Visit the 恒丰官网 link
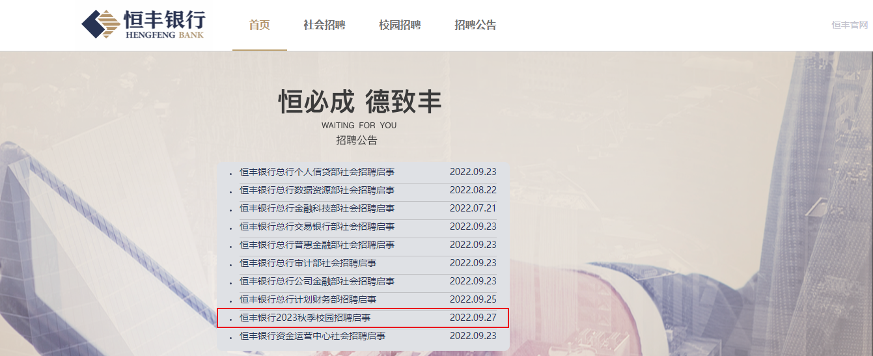873x356 pixels. pyautogui.click(x=850, y=25)
